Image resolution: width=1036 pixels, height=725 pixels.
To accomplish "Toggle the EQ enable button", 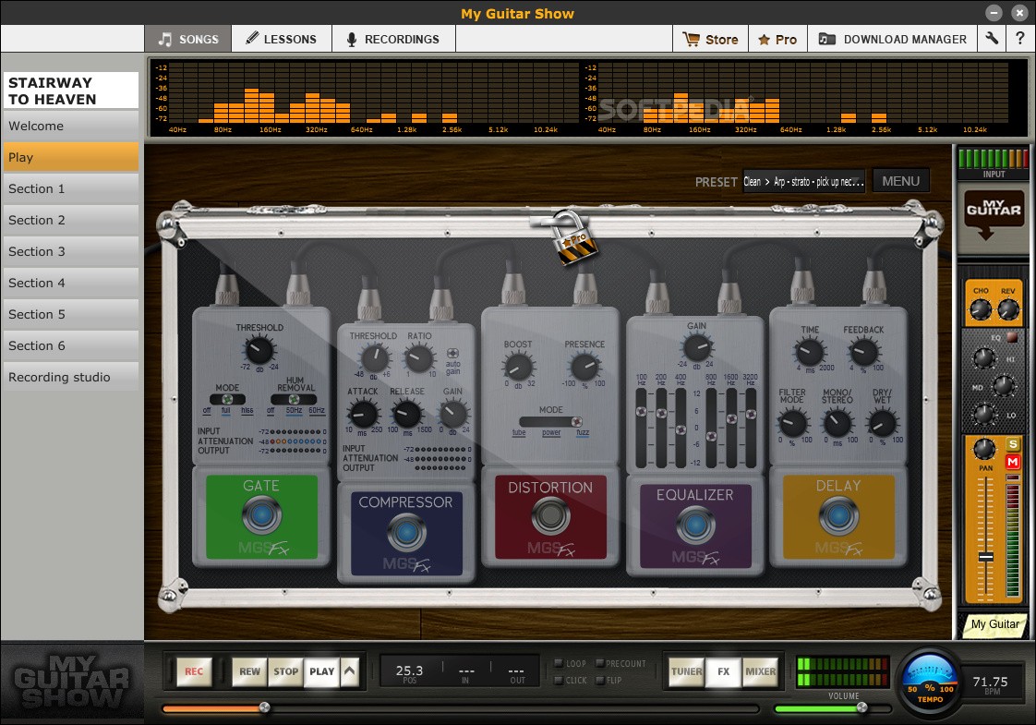I will 1012,338.
